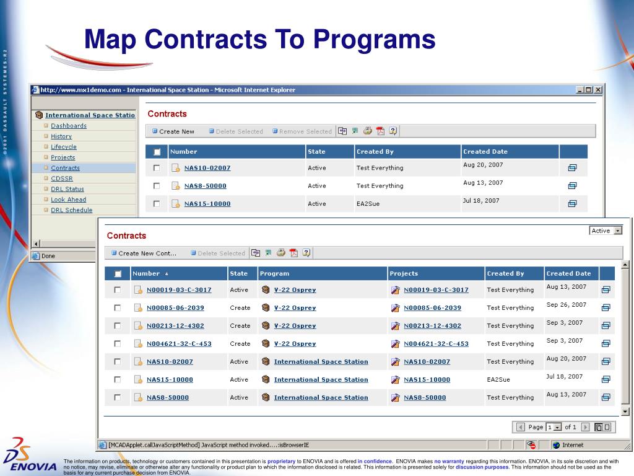634x476 pixels.
Task: Check the N00085-06-2039 contract row
Action: coord(117,307)
